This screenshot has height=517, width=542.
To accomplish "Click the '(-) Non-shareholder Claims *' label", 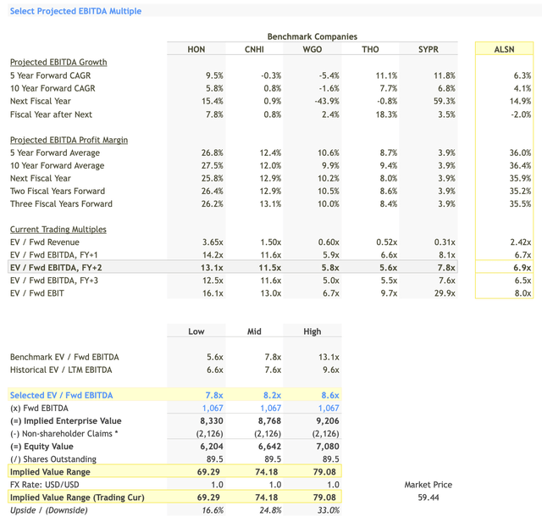I will [64, 434].
